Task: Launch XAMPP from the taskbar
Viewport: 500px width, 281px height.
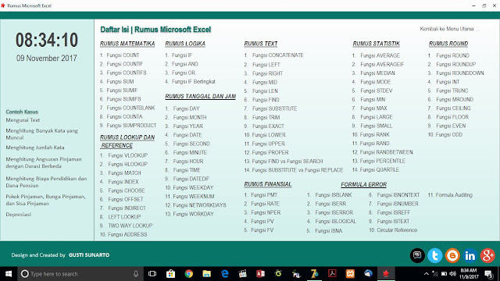Action: 350,274
